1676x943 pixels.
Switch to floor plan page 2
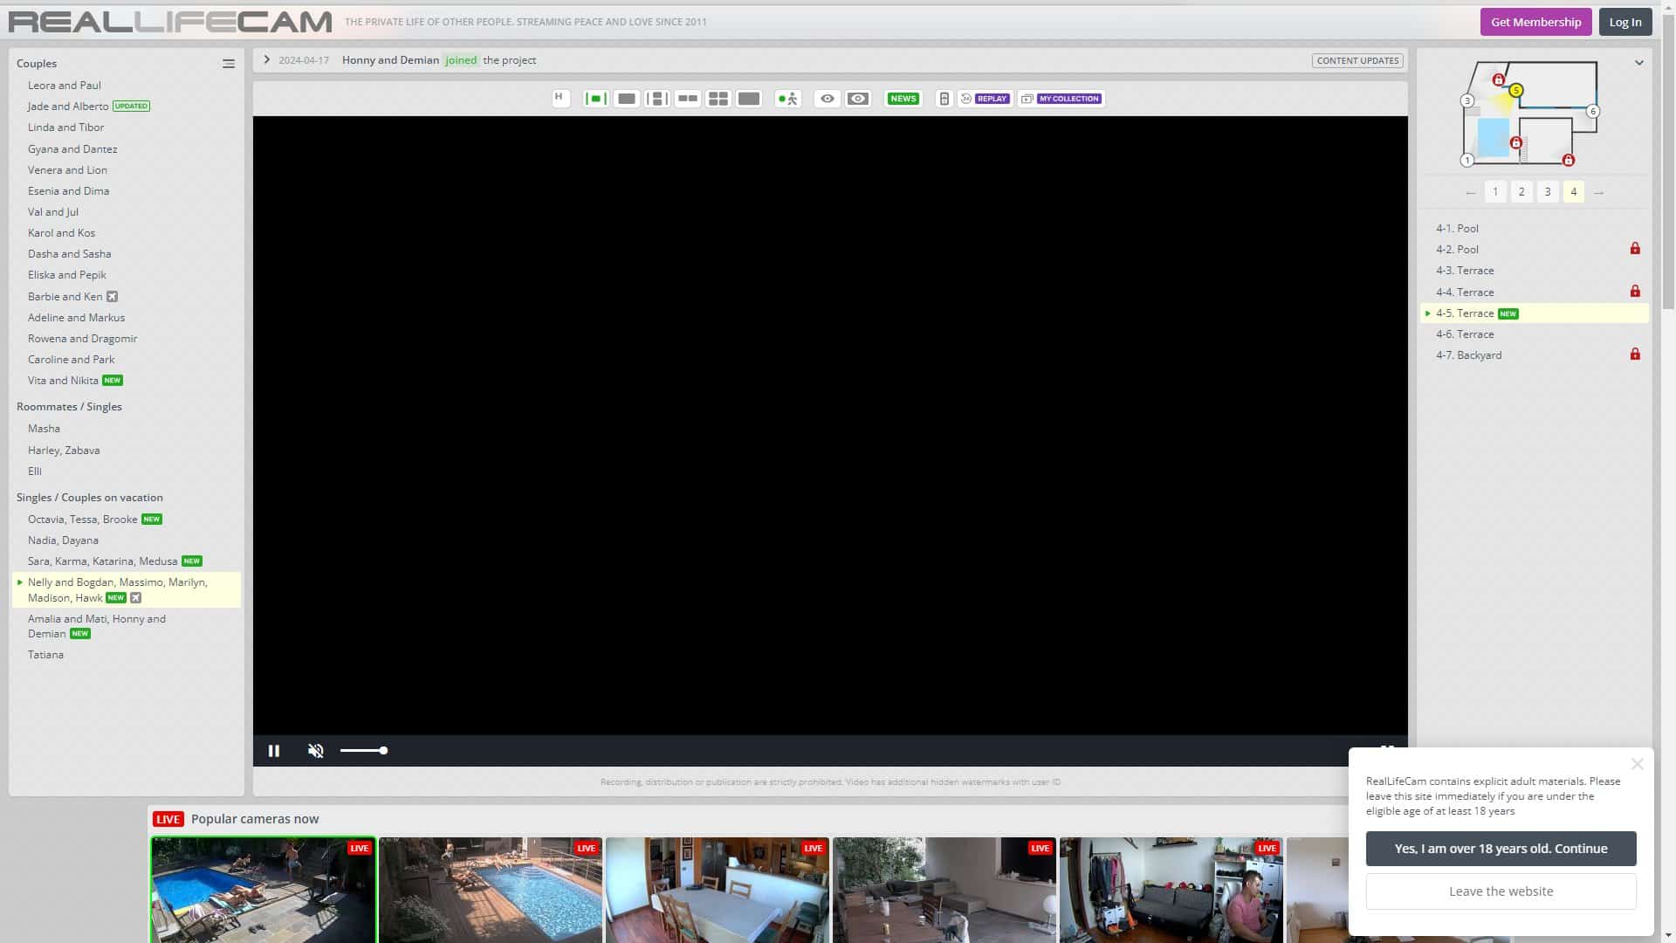click(x=1521, y=191)
